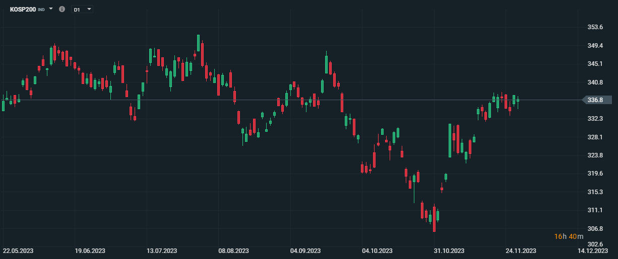Click the 08.08.2023 date label
The image size is (618, 259).
tap(233, 250)
